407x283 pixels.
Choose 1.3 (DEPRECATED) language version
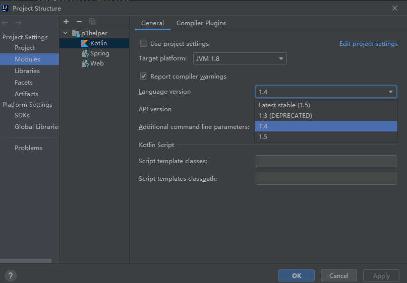pos(326,116)
